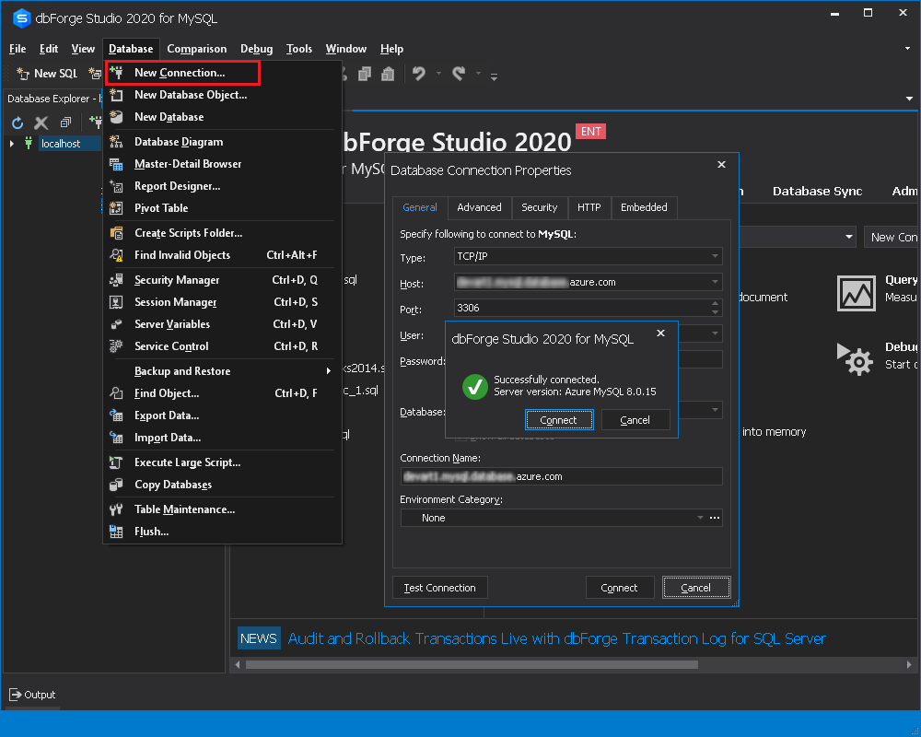921x737 pixels.
Task: Click the Delete X icon in Database Explorer
Action: 41,123
